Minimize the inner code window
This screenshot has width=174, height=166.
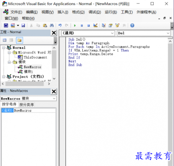(x=159, y=18)
